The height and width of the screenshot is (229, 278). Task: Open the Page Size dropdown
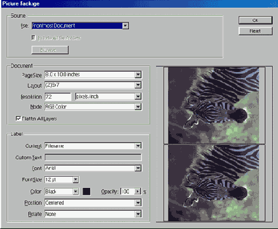[x=93, y=75]
